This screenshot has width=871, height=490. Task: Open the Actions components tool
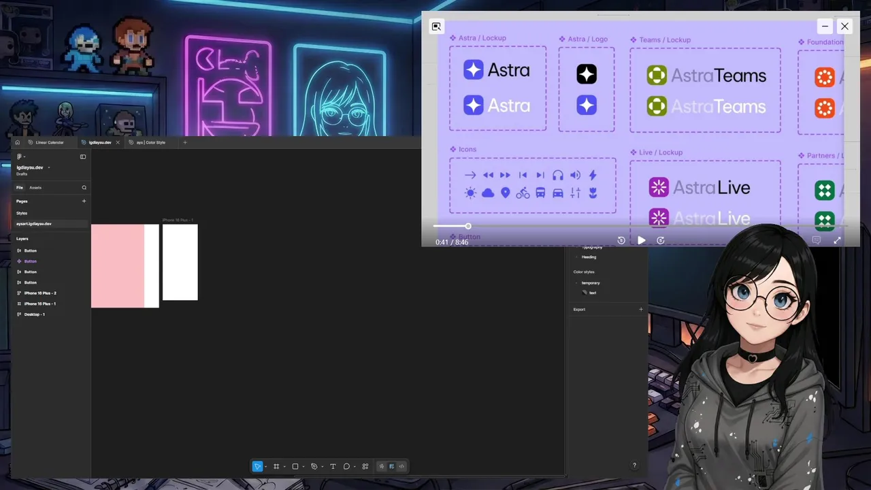[365, 466]
